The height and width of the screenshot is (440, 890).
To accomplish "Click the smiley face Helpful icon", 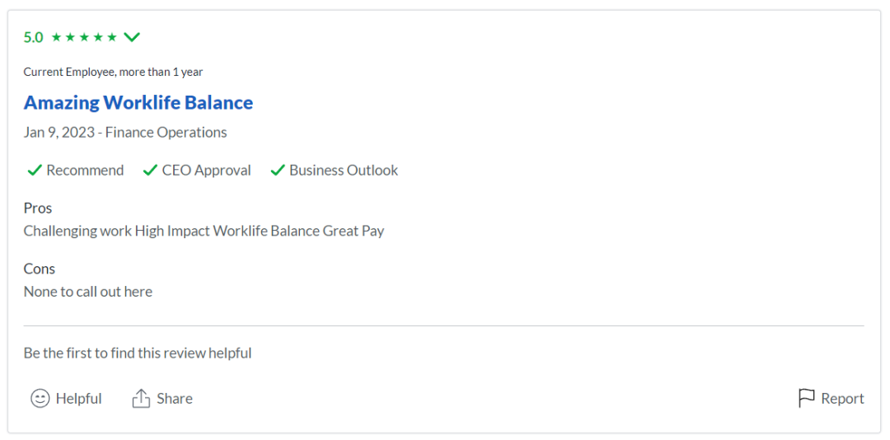I will (40, 399).
